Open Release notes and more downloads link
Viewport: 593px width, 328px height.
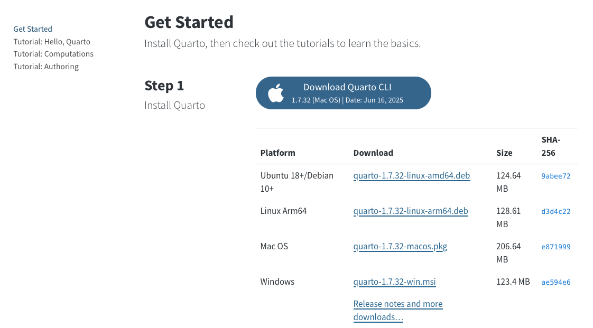pyautogui.click(x=397, y=310)
